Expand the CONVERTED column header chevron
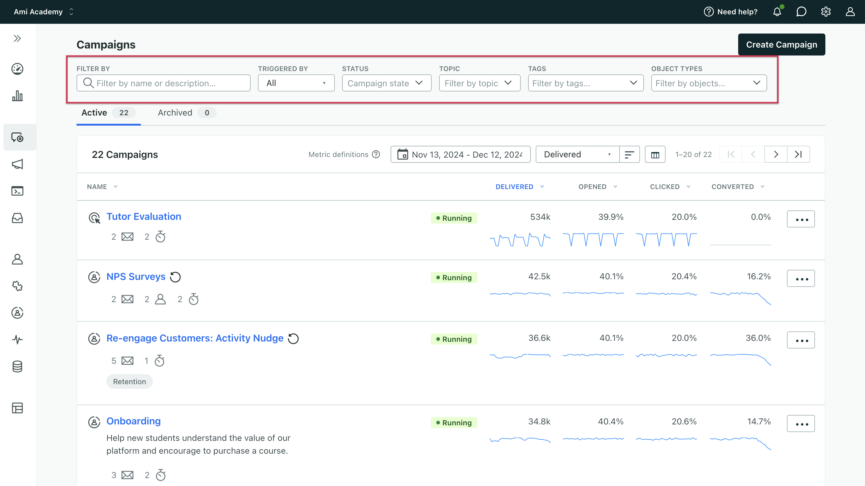 762,186
